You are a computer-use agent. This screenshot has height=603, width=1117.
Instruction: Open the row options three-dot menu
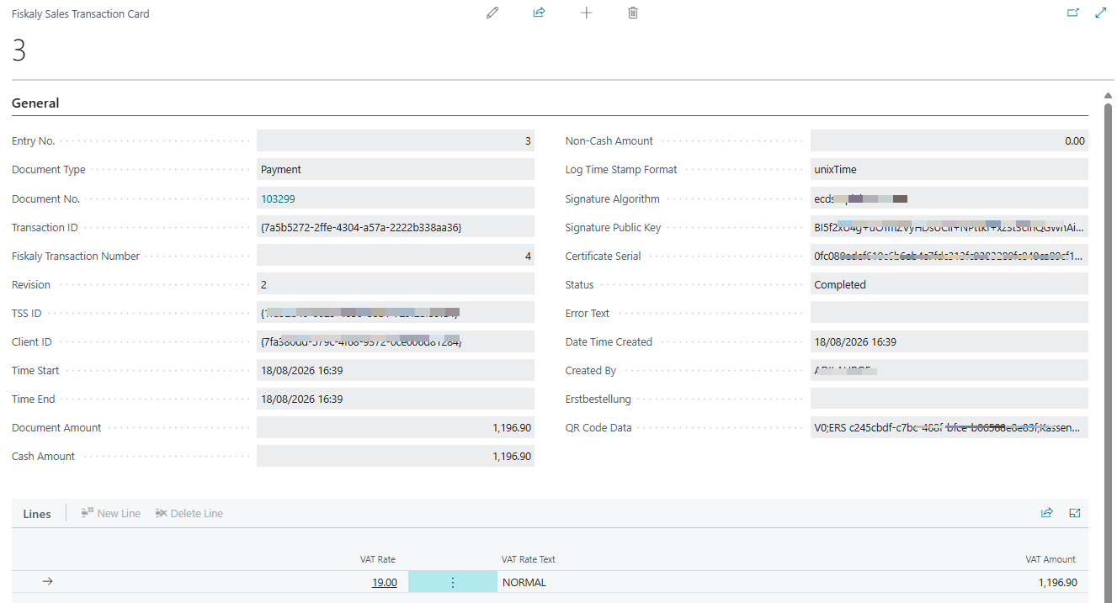tap(453, 582)
